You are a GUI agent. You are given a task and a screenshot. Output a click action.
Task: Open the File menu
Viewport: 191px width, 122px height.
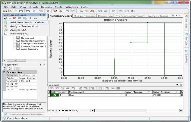pyautogui.click(x=6, y=7)
